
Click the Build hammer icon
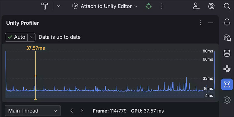(x=45, y=6)
